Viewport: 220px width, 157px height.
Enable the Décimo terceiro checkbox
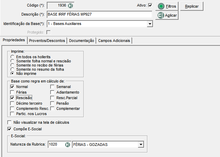coord(12,103)
